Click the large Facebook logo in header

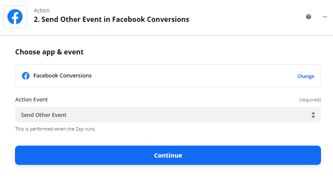[15, 17]
